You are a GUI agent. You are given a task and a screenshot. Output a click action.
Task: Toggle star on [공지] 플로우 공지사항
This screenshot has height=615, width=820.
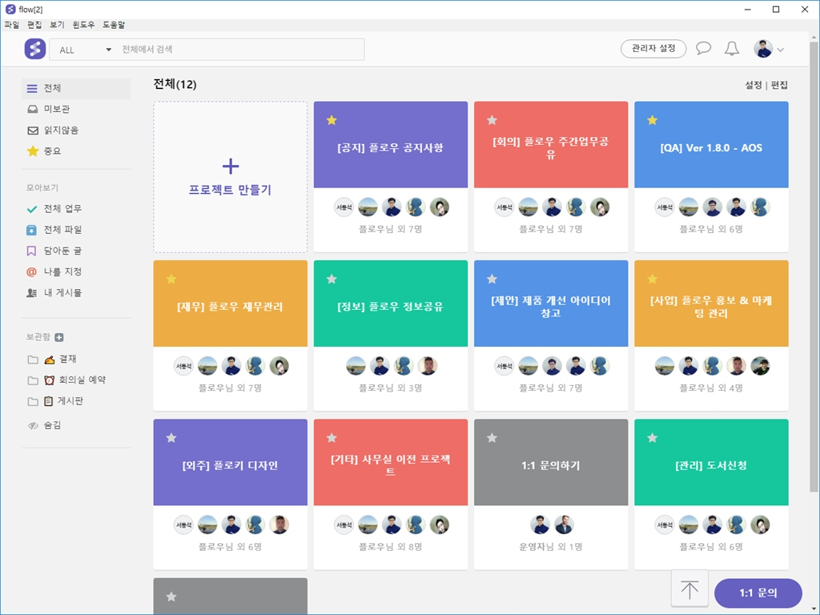click(x=332, y=120)
